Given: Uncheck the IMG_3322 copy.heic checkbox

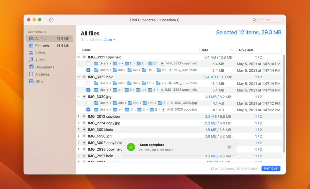Looking at the screenshot, I should click(x=88, y=90).
